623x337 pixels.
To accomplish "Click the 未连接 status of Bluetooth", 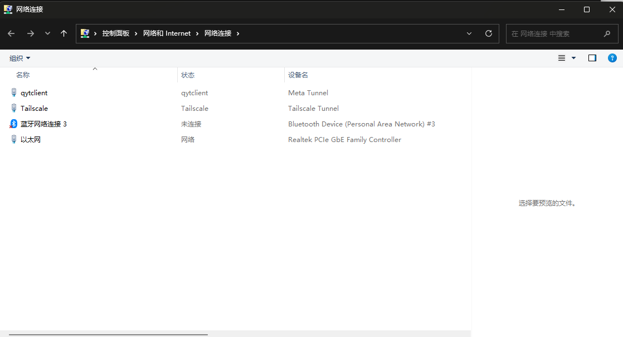I will [x=191, y=124].
